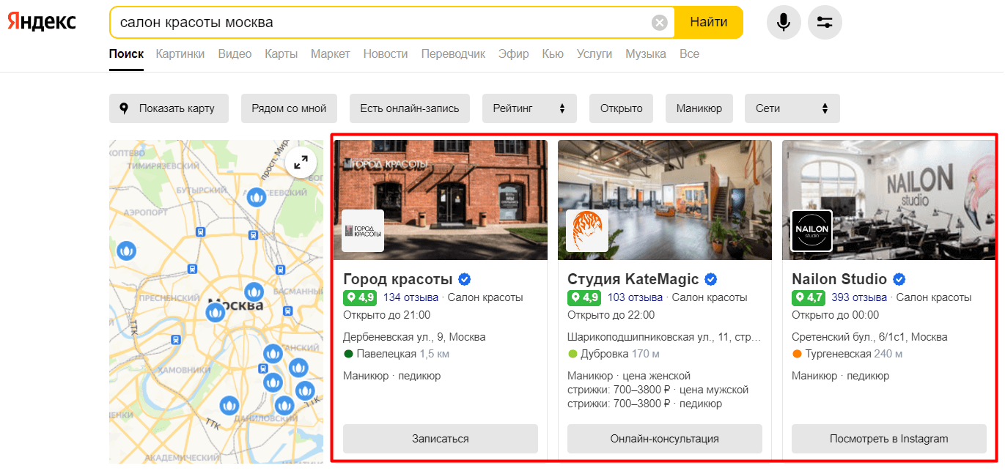Click the Открыто до 00:00 hours text
Screen dimensions: 1005x471
point(836,315)
